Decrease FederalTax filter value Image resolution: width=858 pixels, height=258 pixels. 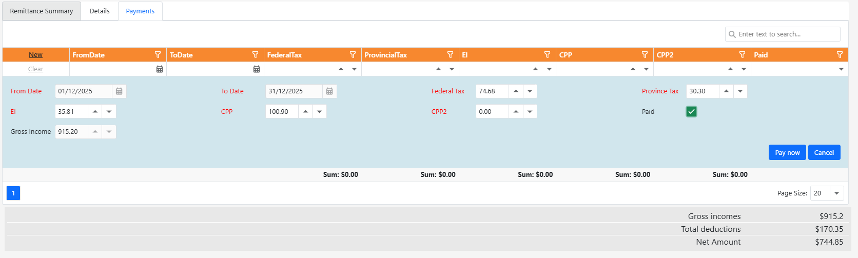point(354,69)
